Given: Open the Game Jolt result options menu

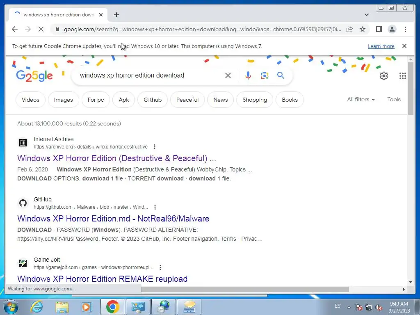Looking at the screenshot, I should (x=160, y=267).
